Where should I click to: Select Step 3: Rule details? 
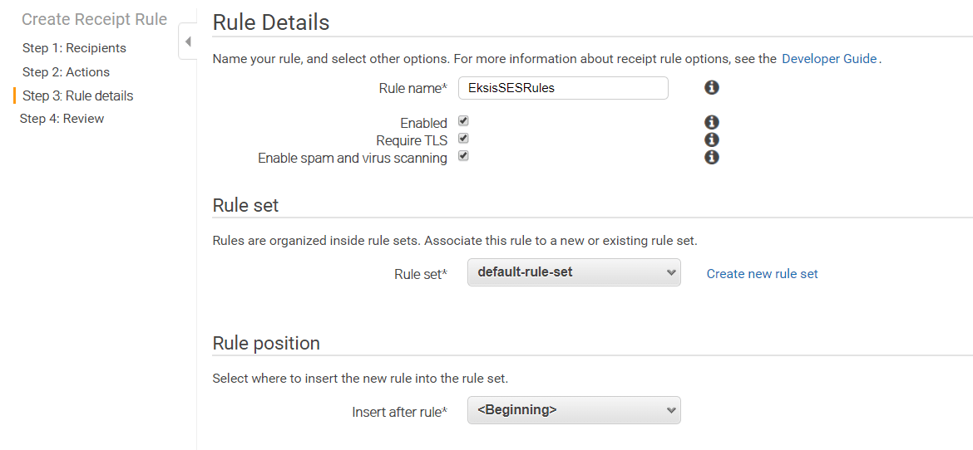click(77, 95)
